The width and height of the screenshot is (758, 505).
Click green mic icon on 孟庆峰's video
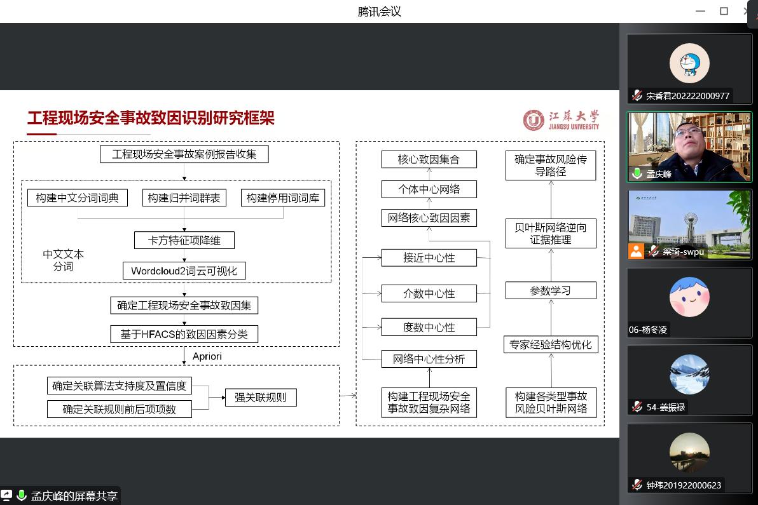point(637,174)
